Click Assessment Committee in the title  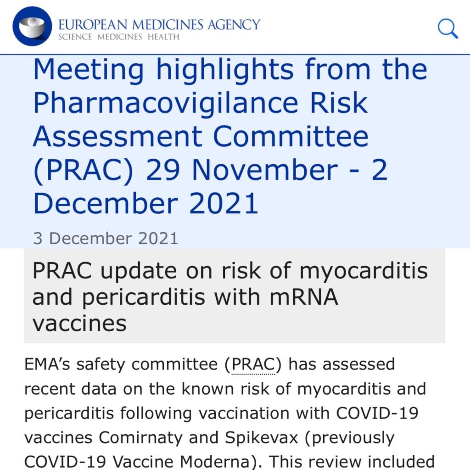click(200, 137)
